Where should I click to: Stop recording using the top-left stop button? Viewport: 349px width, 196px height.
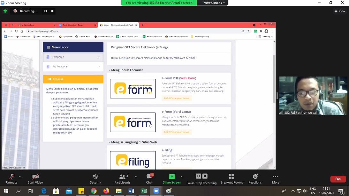point(52,11)
